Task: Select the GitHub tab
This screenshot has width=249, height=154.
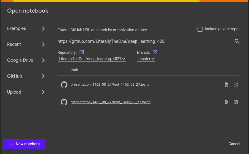Action: (26, 76)
